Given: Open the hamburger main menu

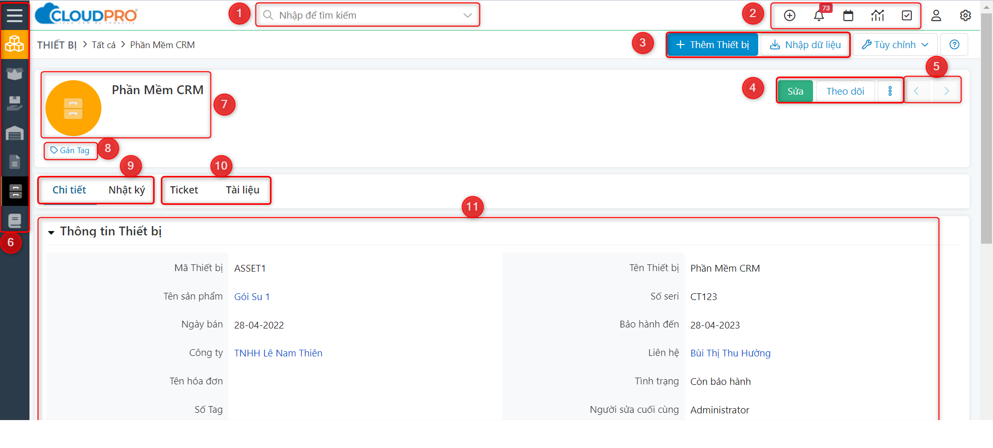Looking at the screenshot, I should 14,15.
